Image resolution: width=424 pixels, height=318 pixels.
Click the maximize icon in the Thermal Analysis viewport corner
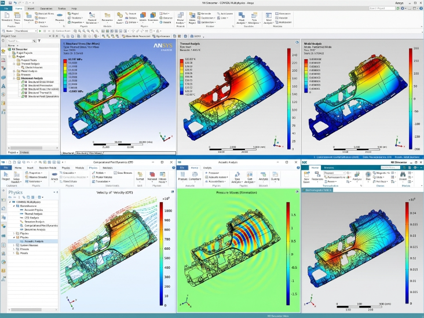point(297,42)
